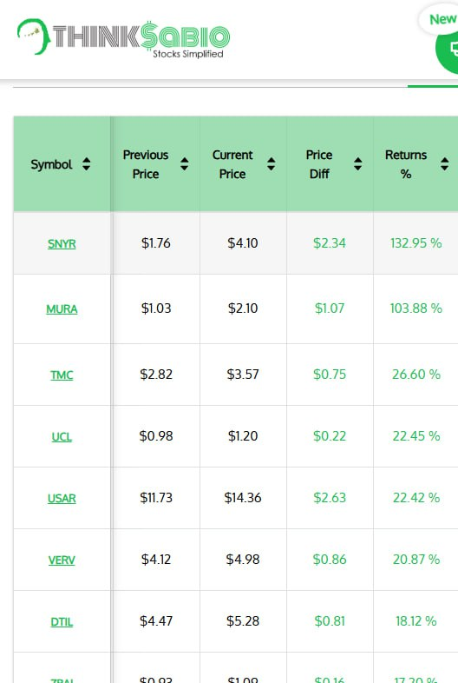Select the Previous Price header text

[146, 164]
